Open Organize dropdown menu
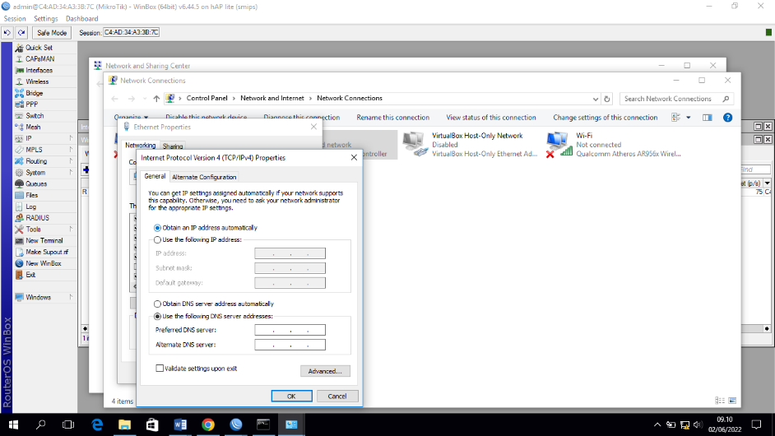The height and width of the screenshot is (436, 775). click(x=131, y=117)
